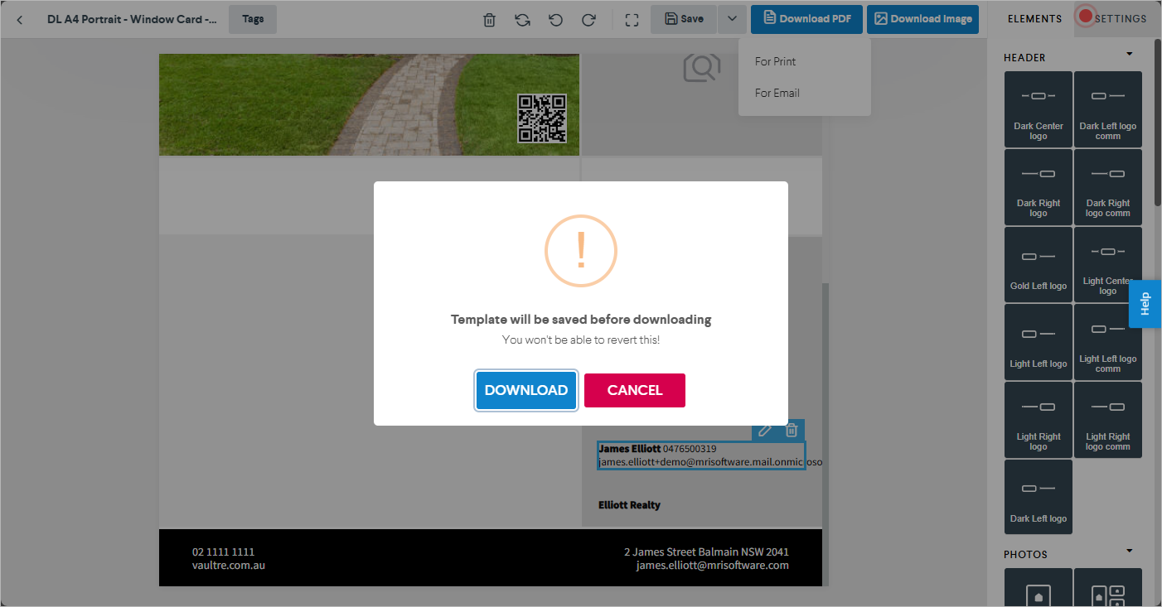The image size is (1162, 607).
Task: Redo the last action
Action: [x=588, y=20]
